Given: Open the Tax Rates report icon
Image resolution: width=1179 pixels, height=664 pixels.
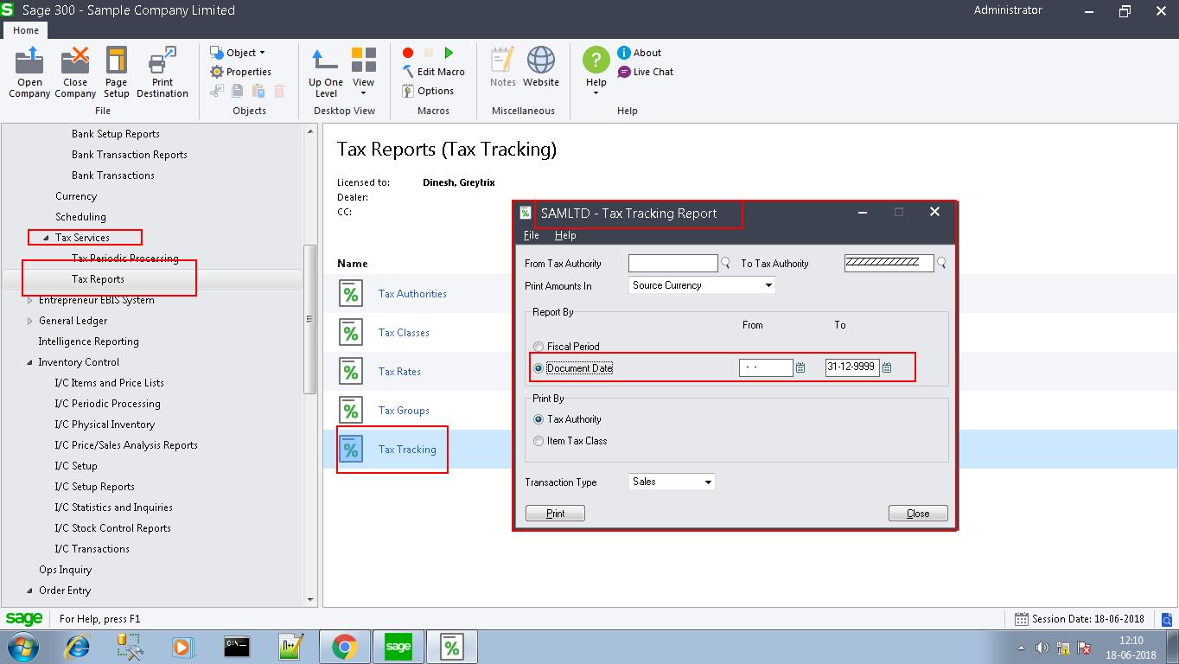Looking at the screenshot, I should (x=350, y=372).
